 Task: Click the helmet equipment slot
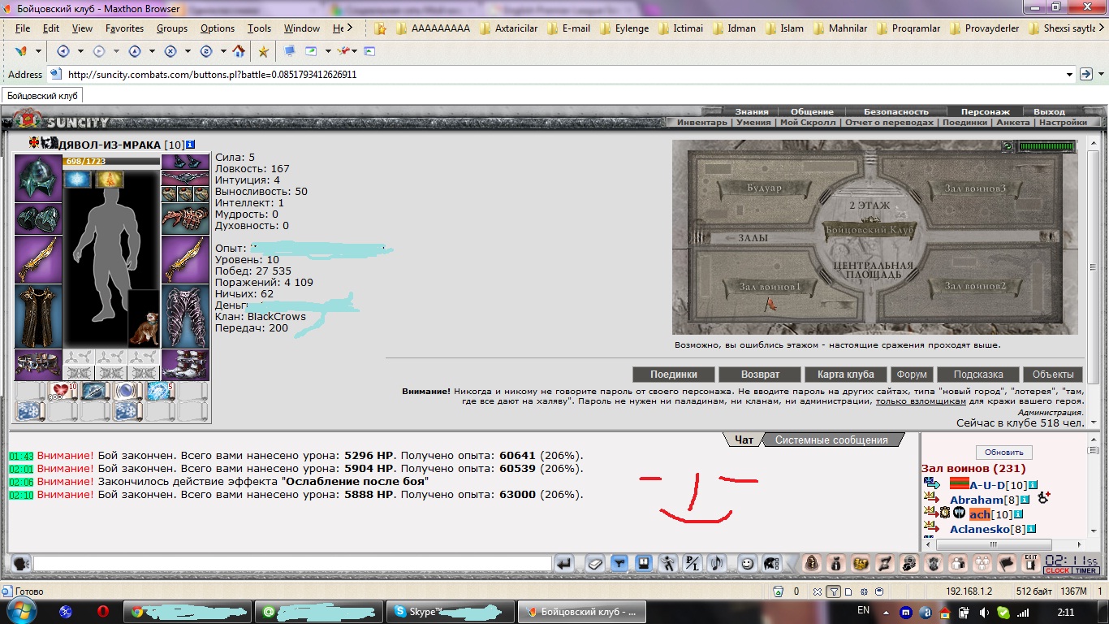pos(38,177)
